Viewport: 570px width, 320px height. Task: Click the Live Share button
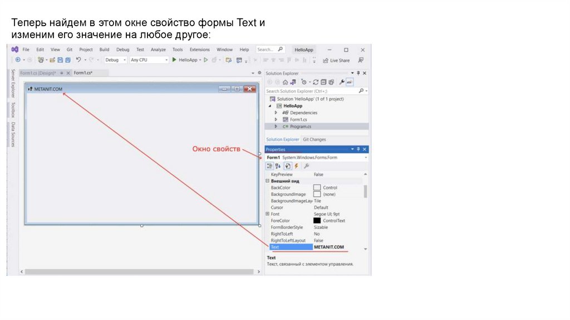(x=336, y=60)
